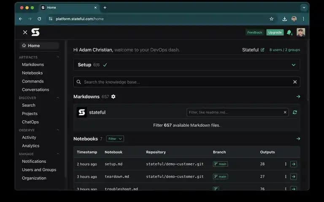The image size is (324, 202).
Task: Open browser downloads icon
Action: [284, 19]
